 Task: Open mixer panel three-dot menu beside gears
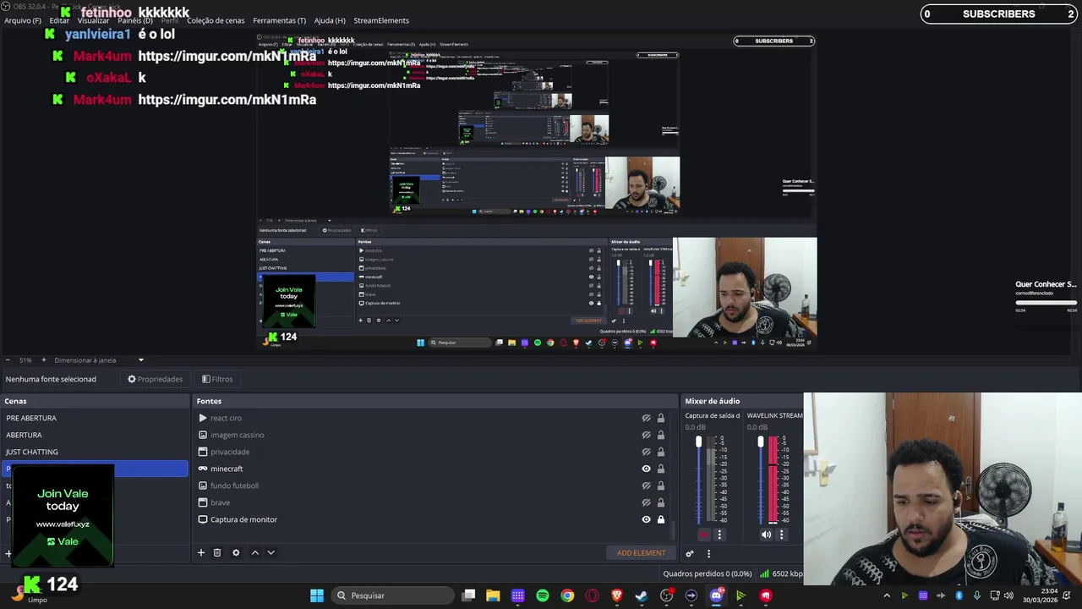708,553
